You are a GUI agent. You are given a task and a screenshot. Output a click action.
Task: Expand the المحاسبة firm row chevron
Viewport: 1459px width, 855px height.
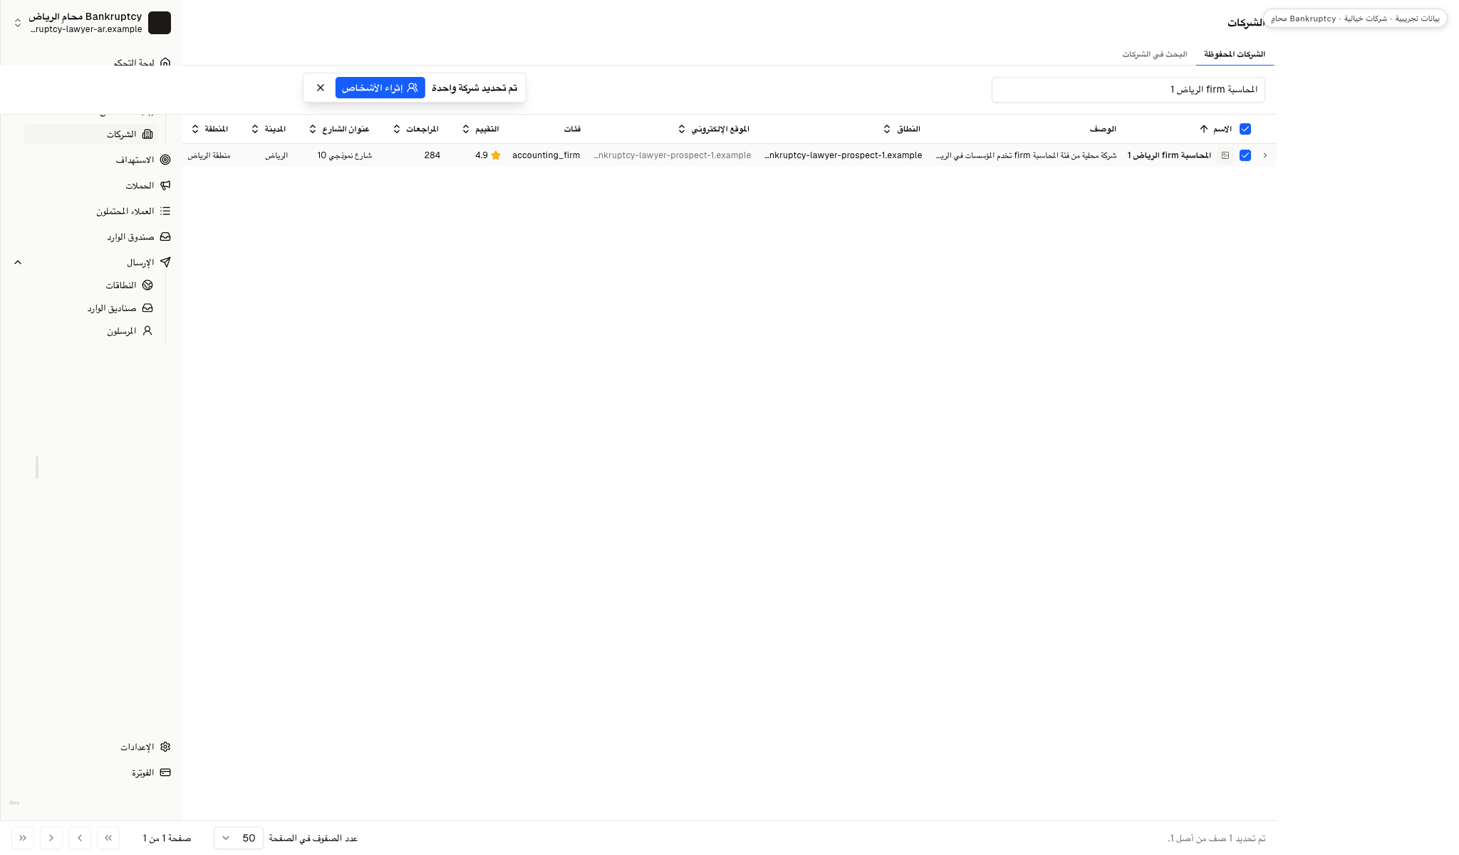point(1265,155)
